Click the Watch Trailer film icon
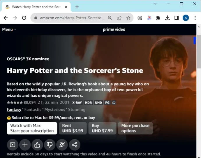The width and height of the screenshot is (201, 158). [13, 145]
